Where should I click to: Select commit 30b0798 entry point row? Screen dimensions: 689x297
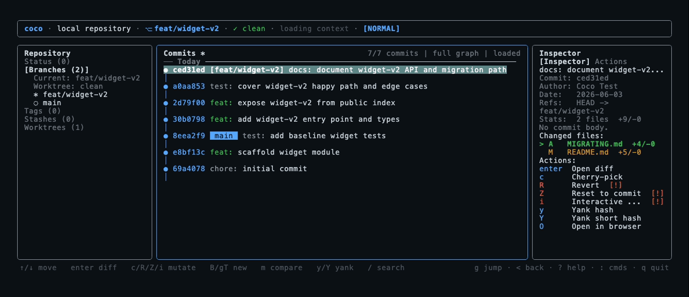click(x=282, y=119)
